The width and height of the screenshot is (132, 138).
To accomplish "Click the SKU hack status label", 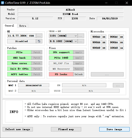I will (x=19, y=58).
